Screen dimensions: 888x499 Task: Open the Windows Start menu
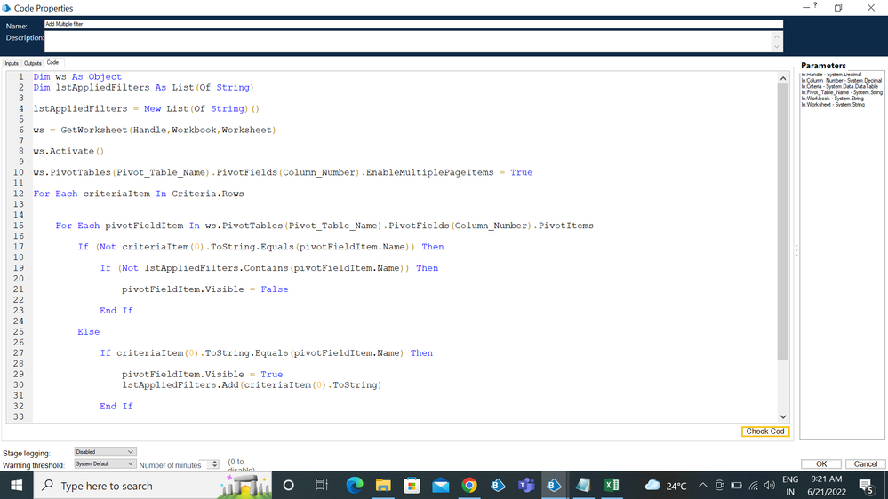(16, 486)
